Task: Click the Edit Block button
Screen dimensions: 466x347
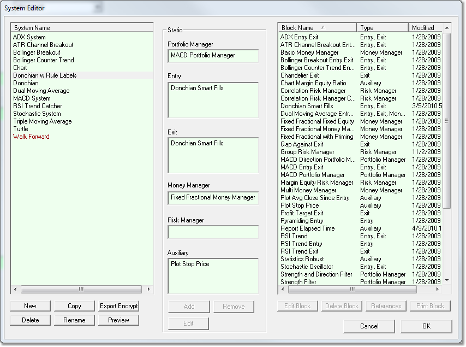Action: [297, 306]
